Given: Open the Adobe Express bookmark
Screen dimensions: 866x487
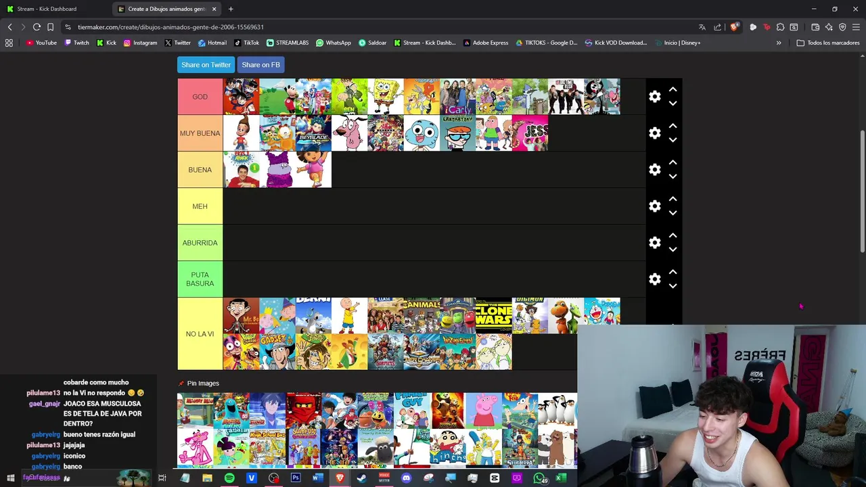Looking at the screenshot, I should point(486,43).
